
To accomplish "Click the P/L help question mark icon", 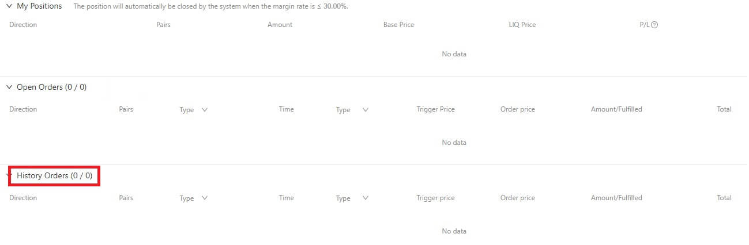I will [654, 25].
